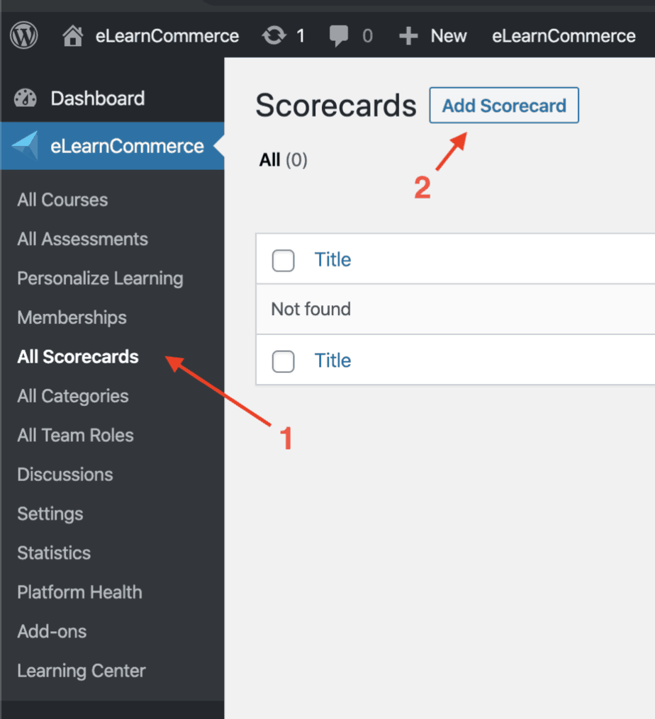
Task: Click the Add Scorecard button
Action: [504, 106]
